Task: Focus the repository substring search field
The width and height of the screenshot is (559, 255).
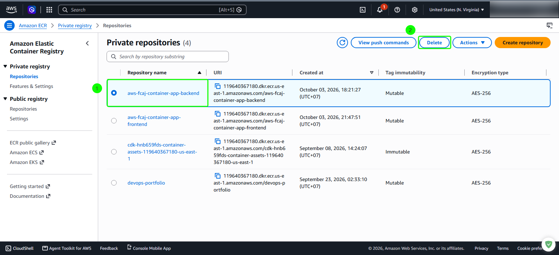Action: tap(168, 57)
